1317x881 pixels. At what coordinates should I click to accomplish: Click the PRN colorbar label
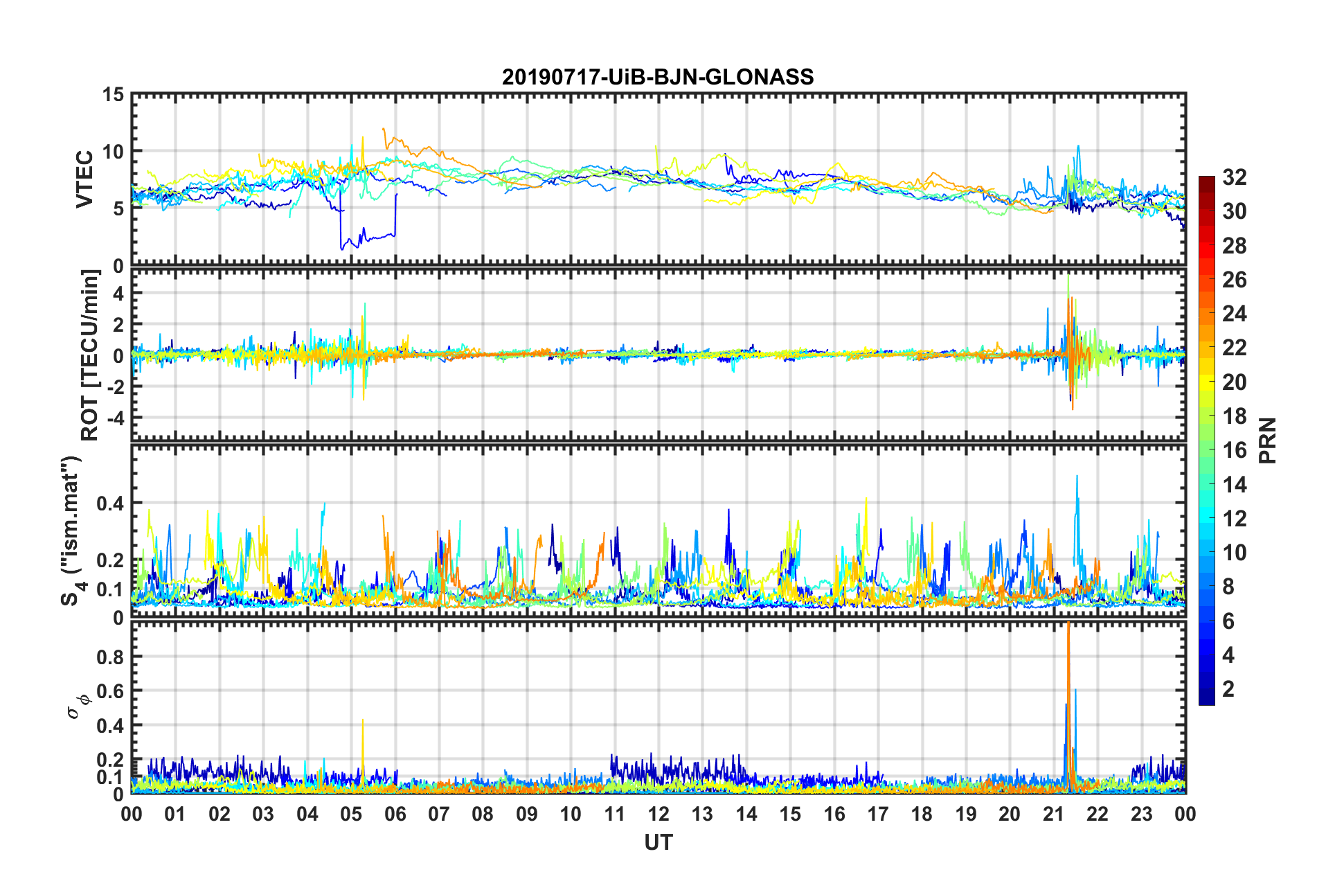[x=1268, y=440]
